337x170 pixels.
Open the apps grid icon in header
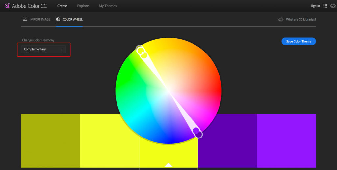pyautogui.click(x=325, y=6)
